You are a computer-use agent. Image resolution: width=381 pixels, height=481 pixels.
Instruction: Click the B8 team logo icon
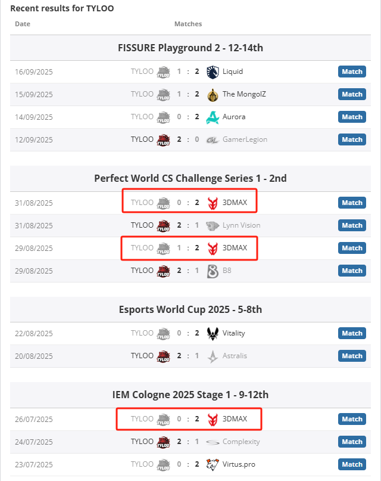(x=213, y=271)
